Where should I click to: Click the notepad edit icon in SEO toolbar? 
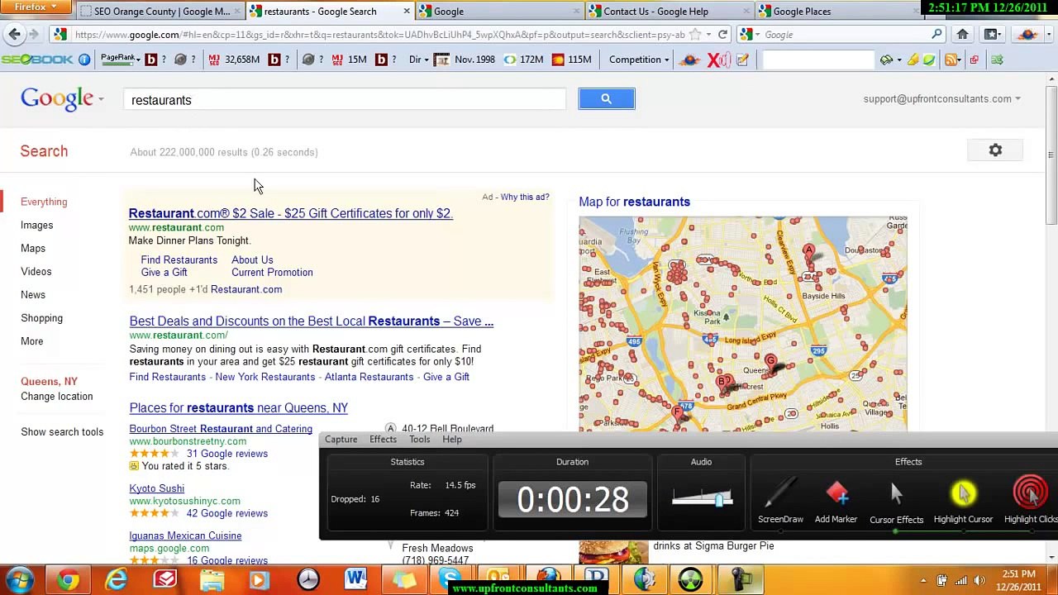click(742, 59)
